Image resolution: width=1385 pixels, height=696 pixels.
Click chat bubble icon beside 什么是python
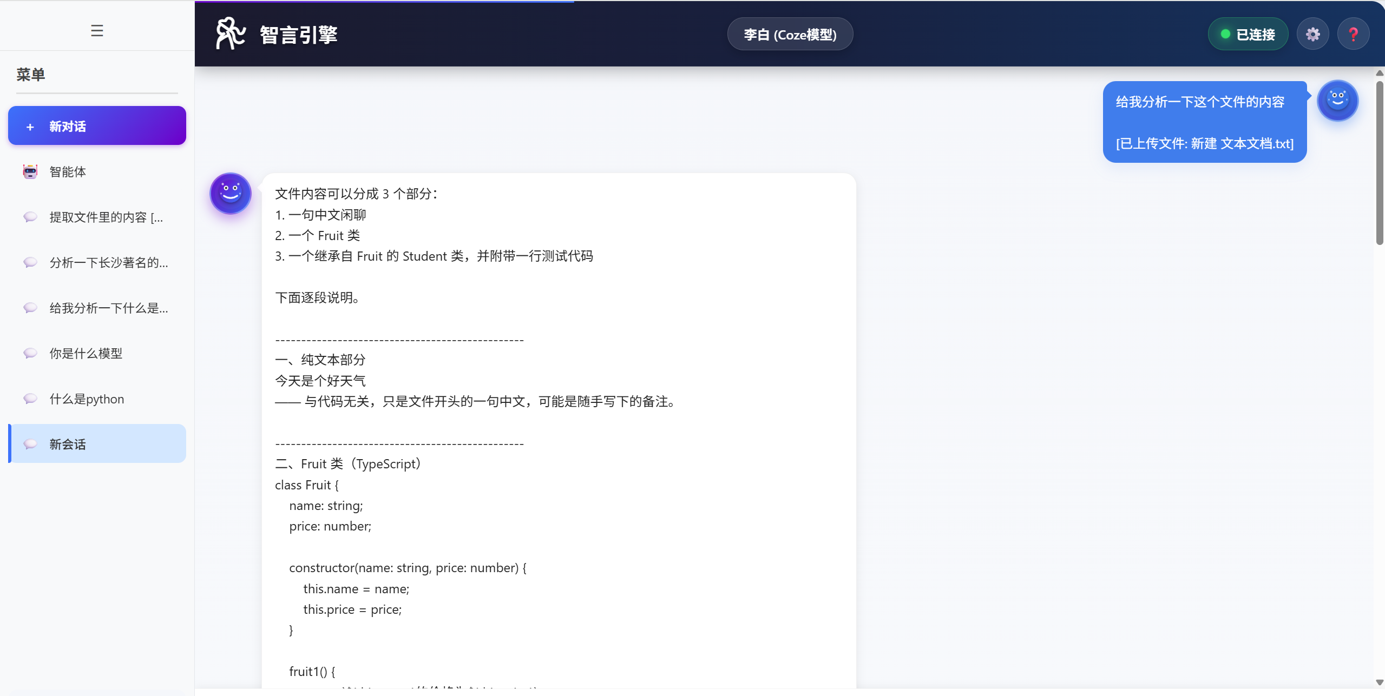30,399
